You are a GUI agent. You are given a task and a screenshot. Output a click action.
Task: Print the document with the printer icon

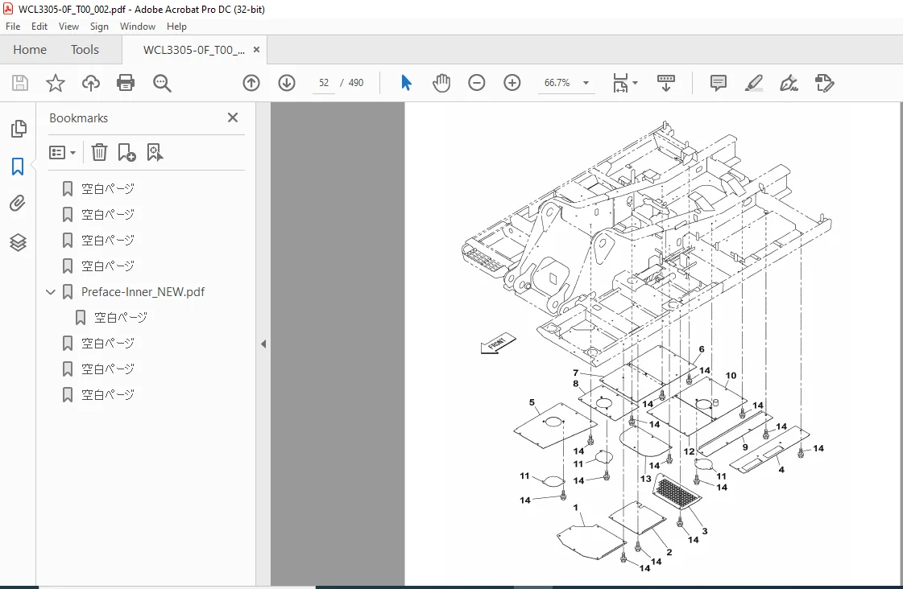coord(126,83)
